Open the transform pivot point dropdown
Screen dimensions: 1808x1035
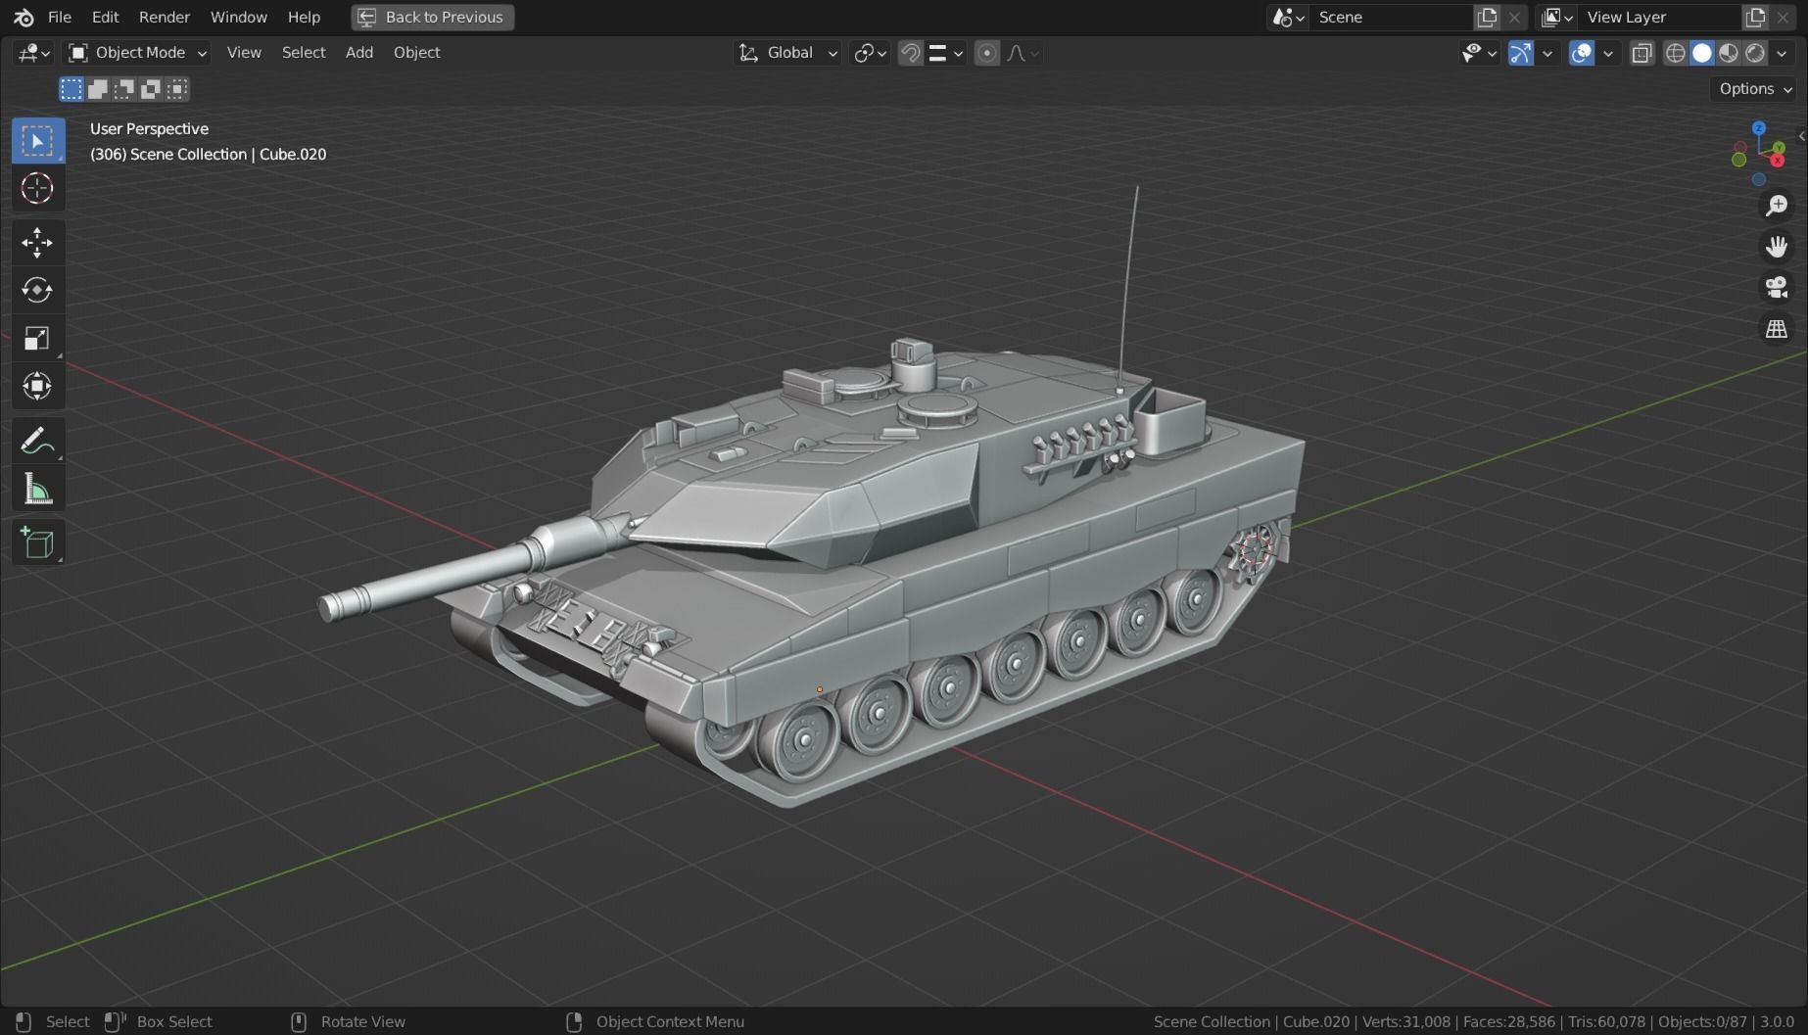click(870, 53)
